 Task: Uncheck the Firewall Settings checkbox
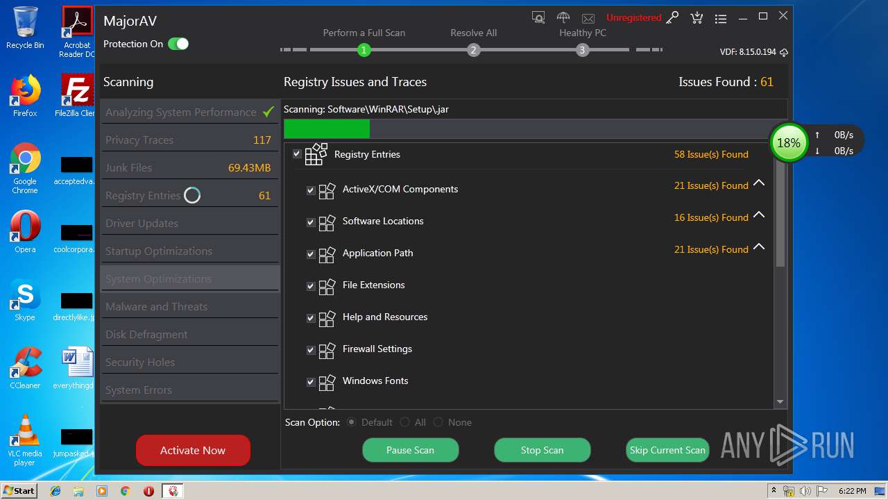pos(311,349)
